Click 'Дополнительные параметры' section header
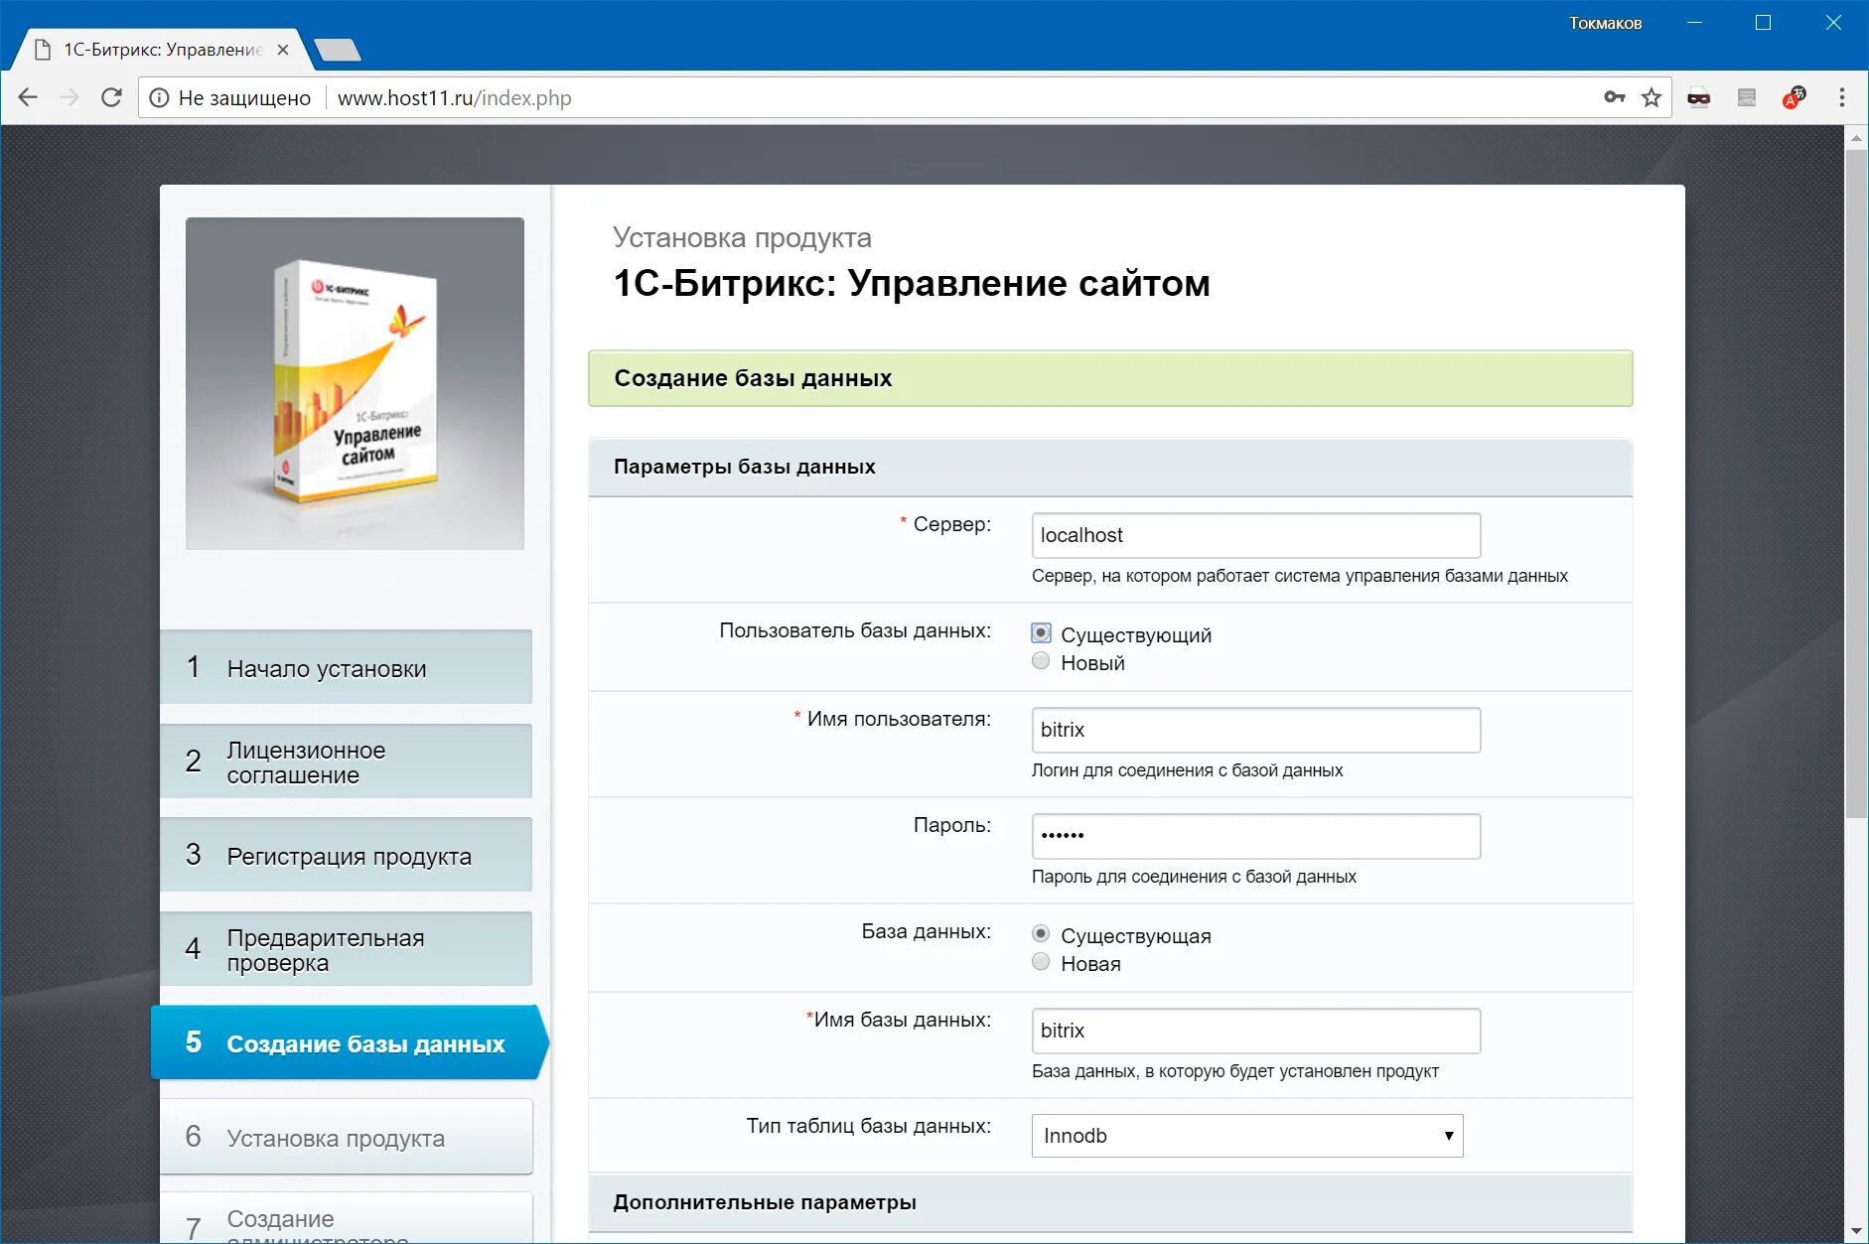The height and width of the screenshot is (1244, 1869). click(x=1110, y=1202)
